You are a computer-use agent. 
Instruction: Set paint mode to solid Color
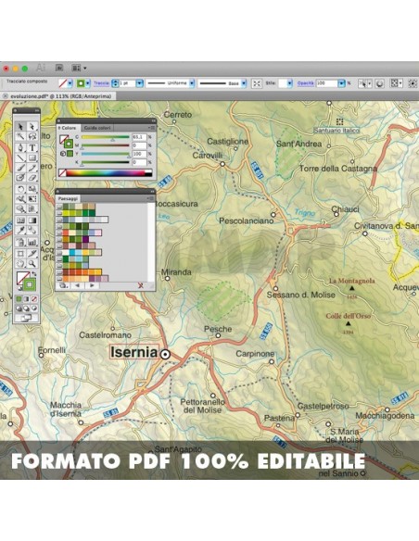coord(19,299)
